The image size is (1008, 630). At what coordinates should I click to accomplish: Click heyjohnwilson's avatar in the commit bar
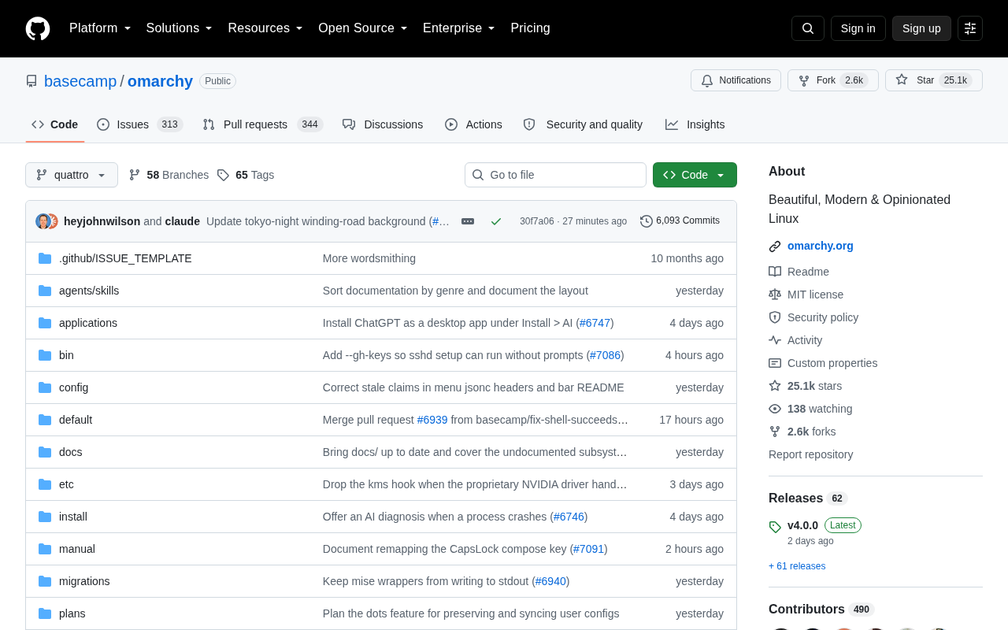43,221
